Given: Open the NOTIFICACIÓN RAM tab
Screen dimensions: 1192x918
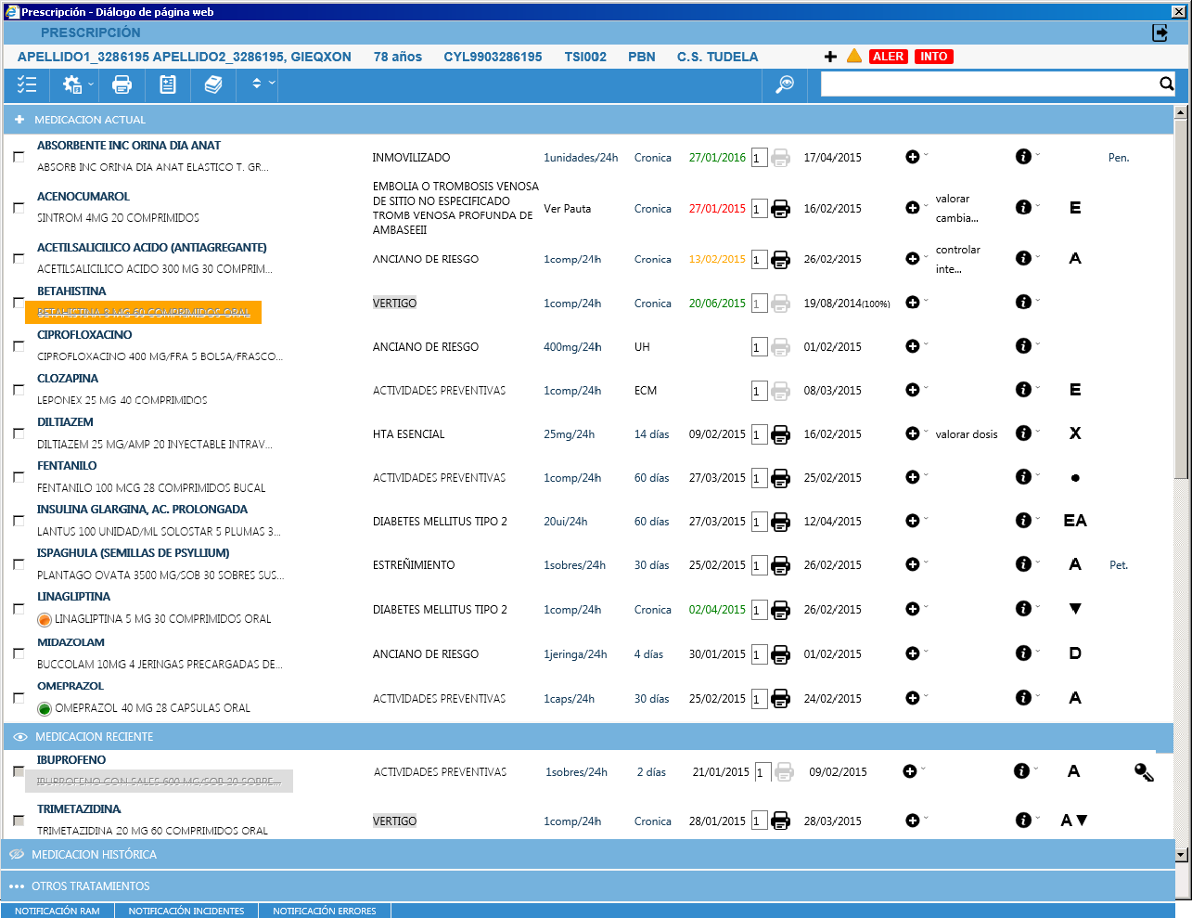Looking at the screenshot, I should [58, 911].
